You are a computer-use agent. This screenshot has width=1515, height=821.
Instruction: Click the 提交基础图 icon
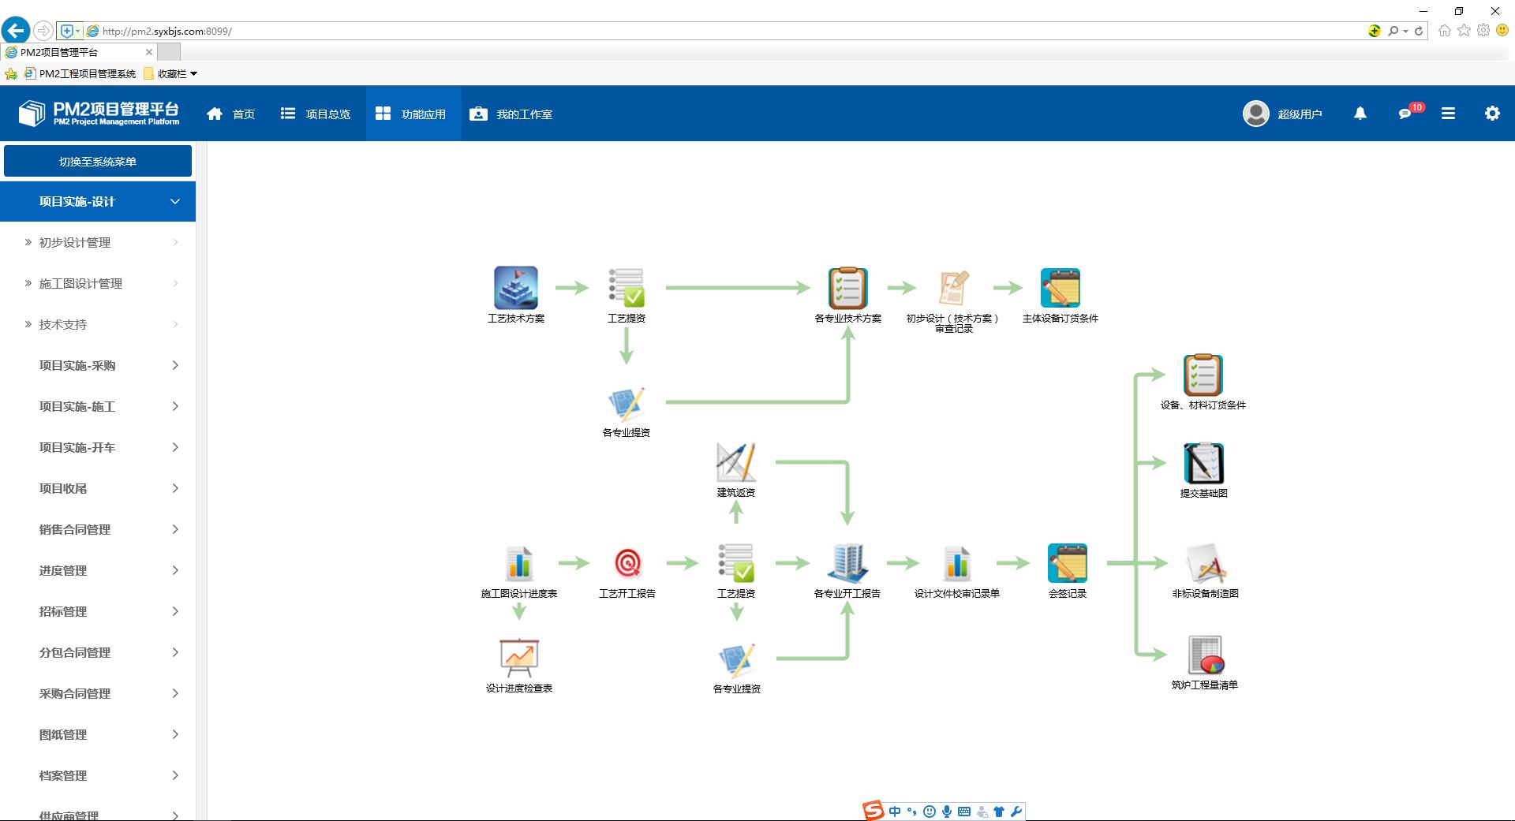click(1203, 464)
